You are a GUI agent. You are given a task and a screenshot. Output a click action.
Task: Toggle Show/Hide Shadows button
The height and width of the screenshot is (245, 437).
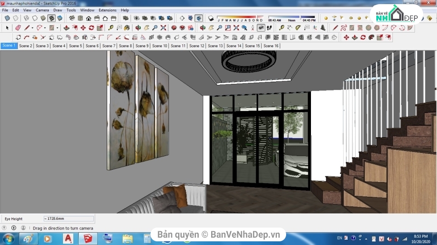[211, 18]
